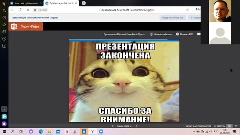Click the Продукты Office 365 button
The image size is (240, 135).
point(172,18)
